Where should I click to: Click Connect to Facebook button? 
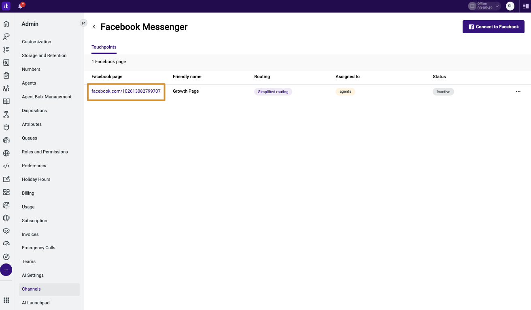493,27
